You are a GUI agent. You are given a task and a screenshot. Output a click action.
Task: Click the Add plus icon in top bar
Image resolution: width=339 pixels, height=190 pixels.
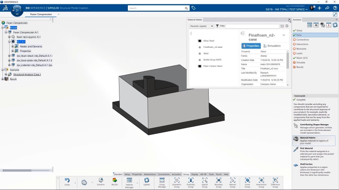click(320, 8)
